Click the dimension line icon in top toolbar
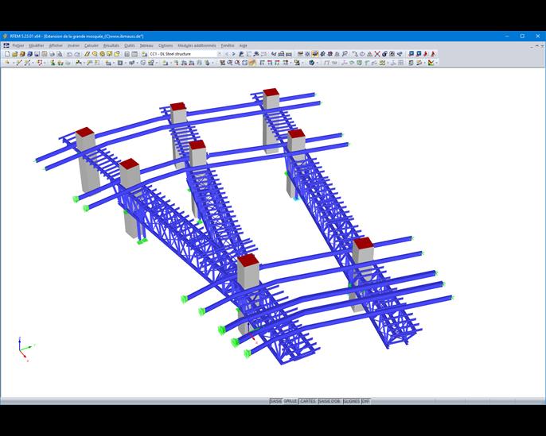Viewport: 546px width, 436px height. (x=288, y=54)
